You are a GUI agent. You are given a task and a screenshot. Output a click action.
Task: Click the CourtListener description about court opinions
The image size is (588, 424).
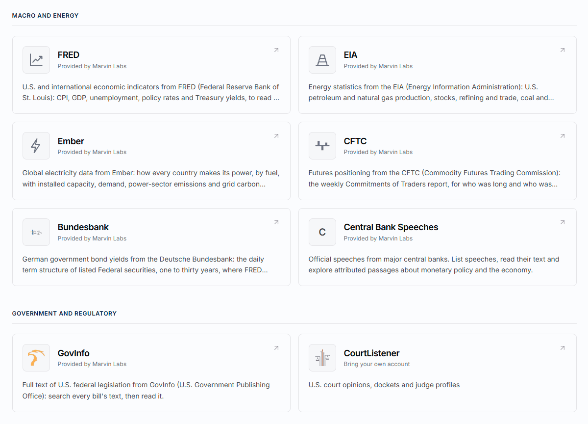tap(384, 385)
